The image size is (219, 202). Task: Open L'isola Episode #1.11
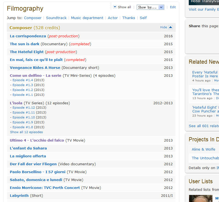24,112
